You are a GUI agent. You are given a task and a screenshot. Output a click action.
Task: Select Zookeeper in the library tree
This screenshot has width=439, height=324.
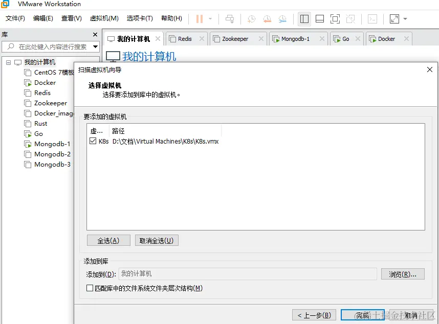coord(46,103)
